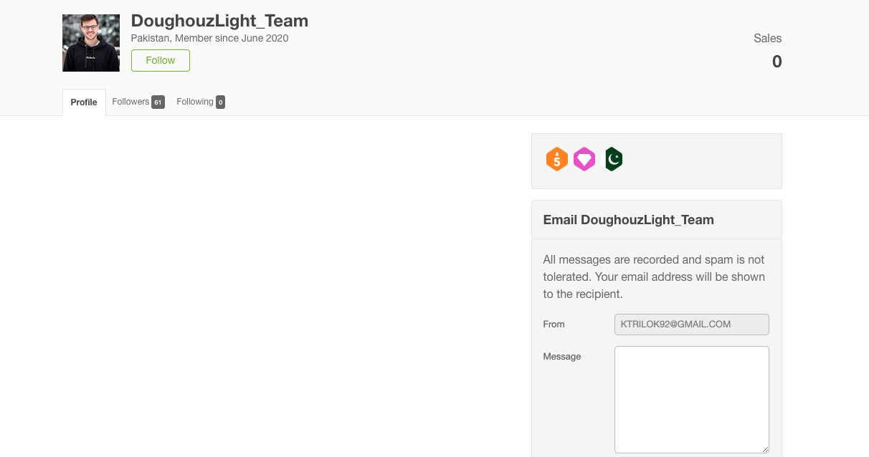Click the 'Member since June 2020' text
This screenshot has height=457, width=869.
click(232, 39)
